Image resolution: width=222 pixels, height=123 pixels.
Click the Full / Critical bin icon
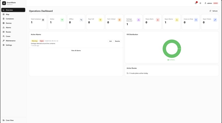click(120, 20)
